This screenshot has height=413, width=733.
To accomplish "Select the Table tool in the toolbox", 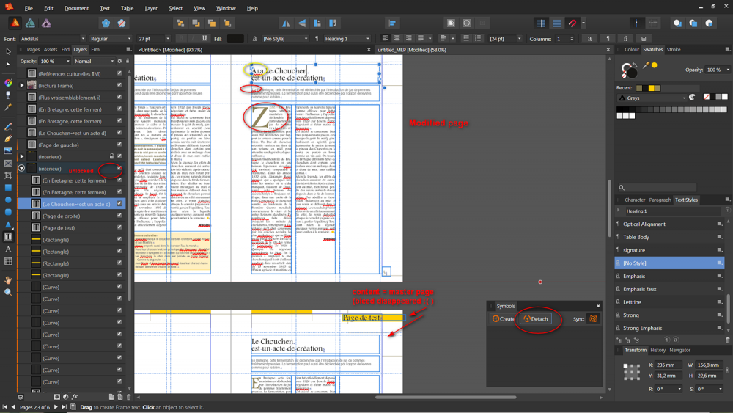I will (x=8, y=261).
